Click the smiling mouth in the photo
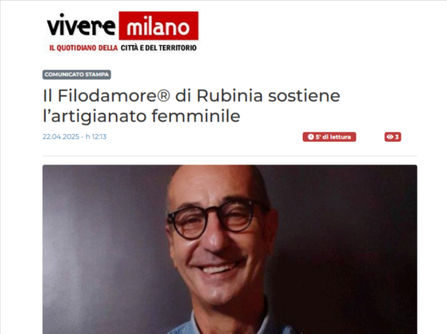Viewport: 447px width, 334px height. coord(217,267)
